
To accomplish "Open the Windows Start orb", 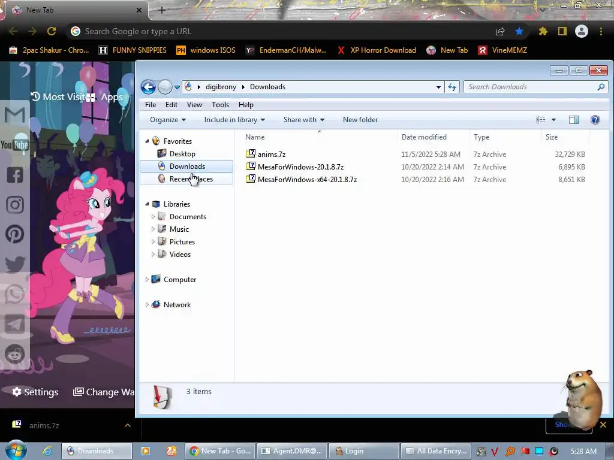I will (x=16, y=450).
